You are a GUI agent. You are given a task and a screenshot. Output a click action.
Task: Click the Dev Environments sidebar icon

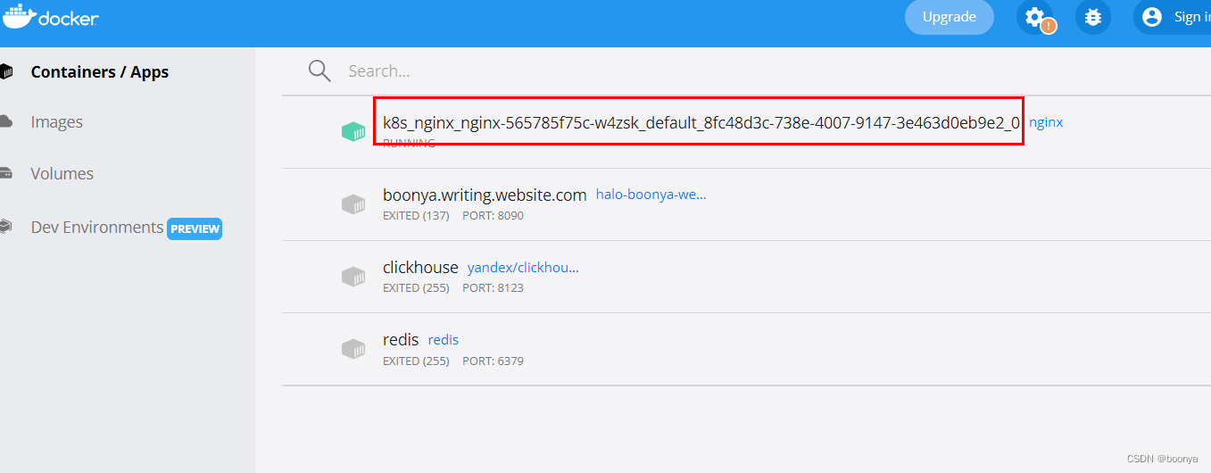(5, 227)
